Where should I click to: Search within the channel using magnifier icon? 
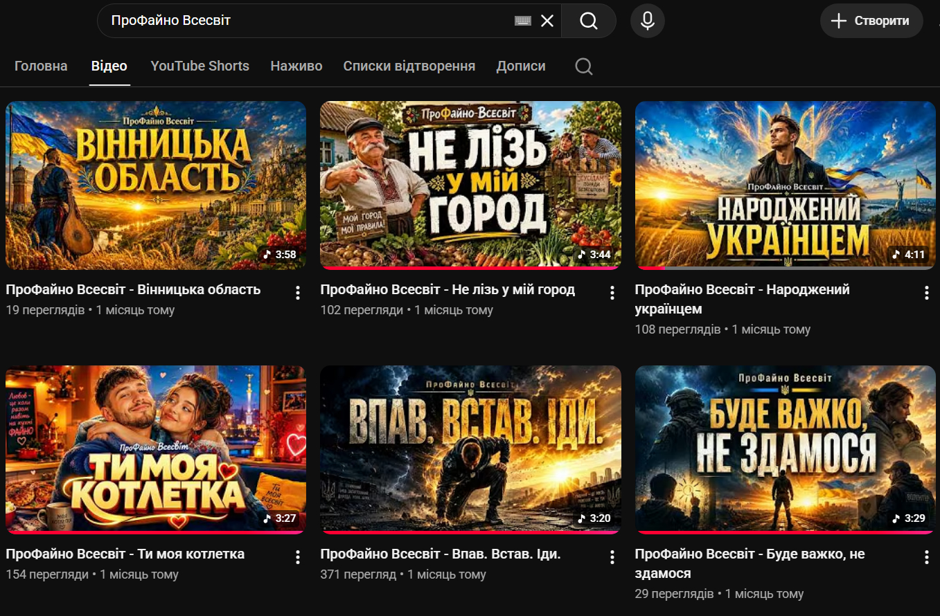tap(584, 66)
